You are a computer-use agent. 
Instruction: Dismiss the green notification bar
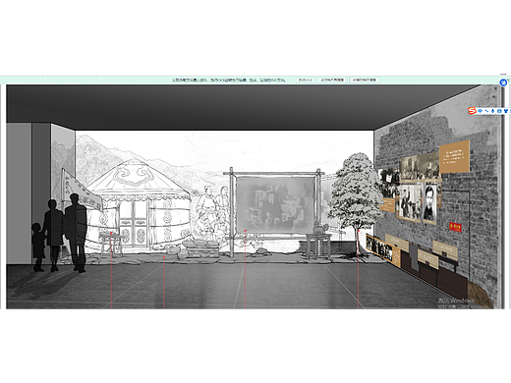[x=508, y=80]
